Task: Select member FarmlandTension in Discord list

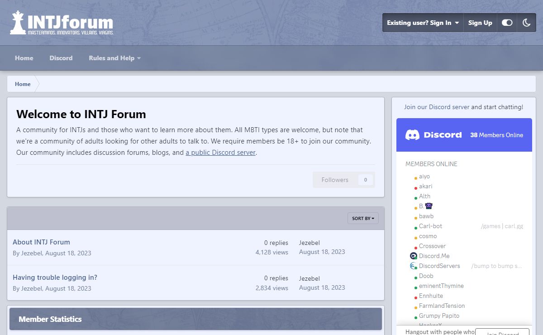Action: pos(442,306)
